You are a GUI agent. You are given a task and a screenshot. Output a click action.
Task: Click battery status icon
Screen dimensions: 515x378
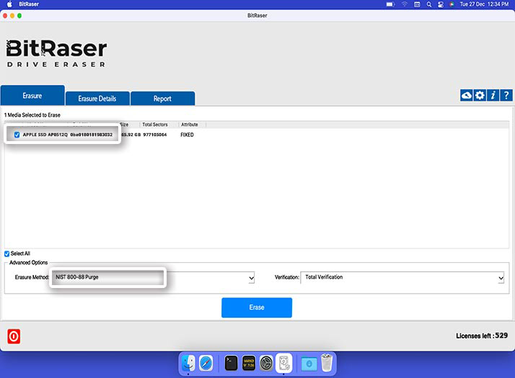coord(390,4)
